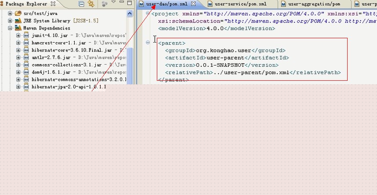
Task: Close the user-dao/pom.xml editor tab
Action: 193,4
